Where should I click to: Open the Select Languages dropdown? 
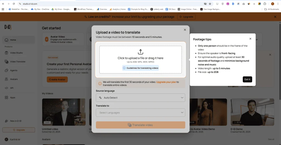click(x=140, y=113)
